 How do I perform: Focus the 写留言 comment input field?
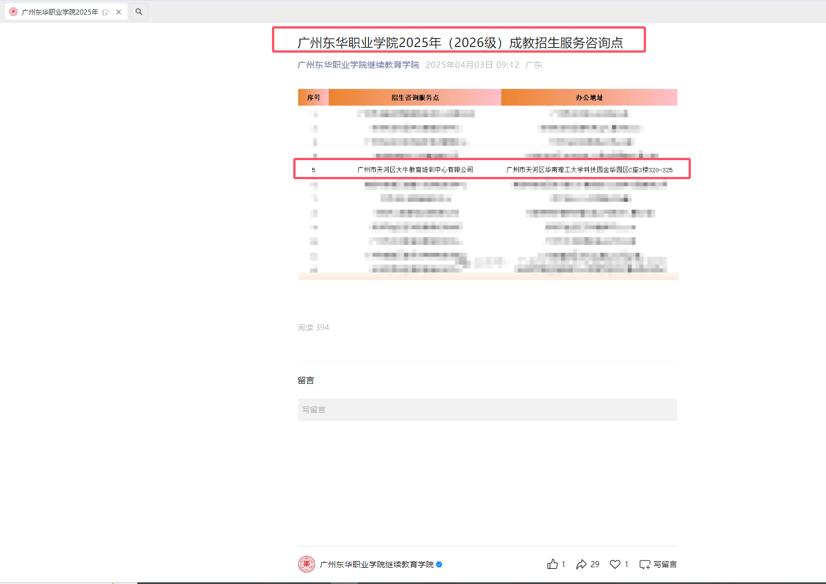click(487, 410)
